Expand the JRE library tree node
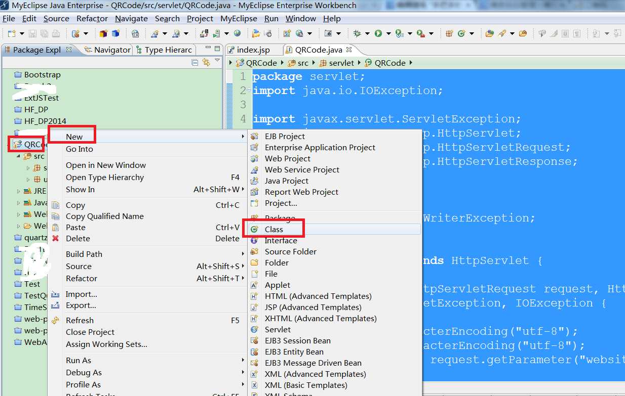This screenshot has width=625, height=396. pos(18,191)
